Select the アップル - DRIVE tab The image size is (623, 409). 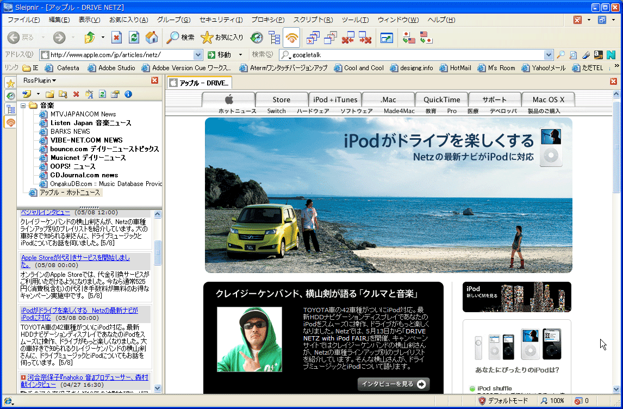[x=200, y=83]
